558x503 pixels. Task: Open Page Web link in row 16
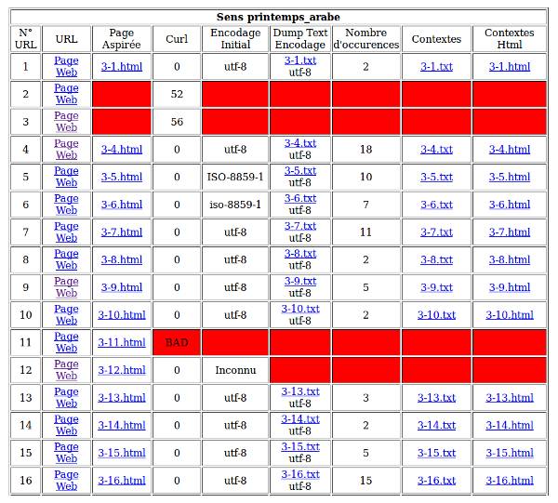(66, 481)
